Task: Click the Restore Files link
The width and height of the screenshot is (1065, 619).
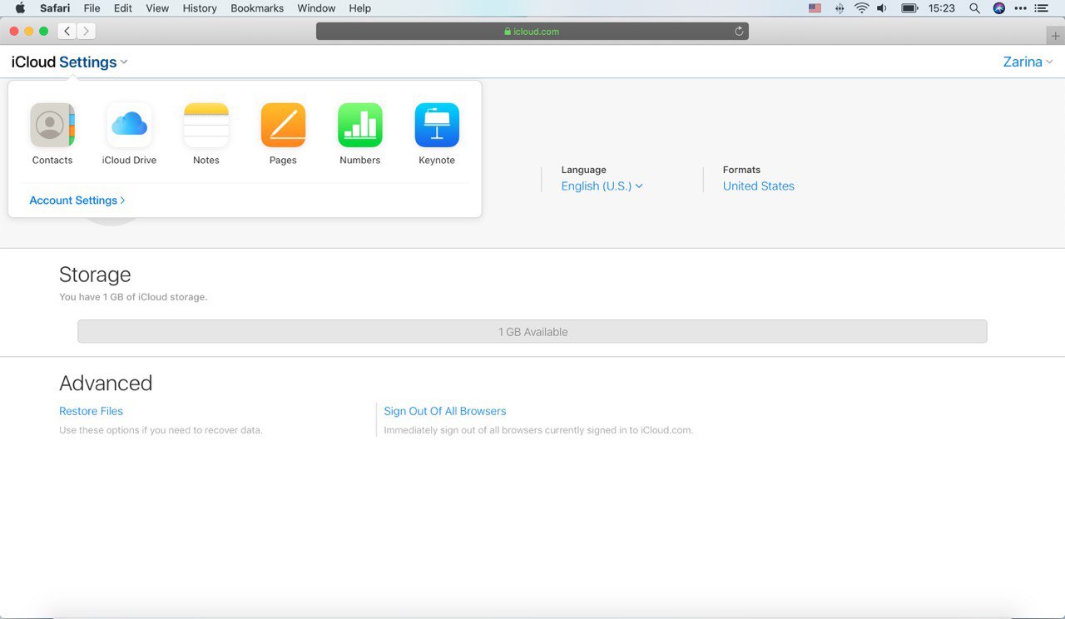Action: coord(91,411)
